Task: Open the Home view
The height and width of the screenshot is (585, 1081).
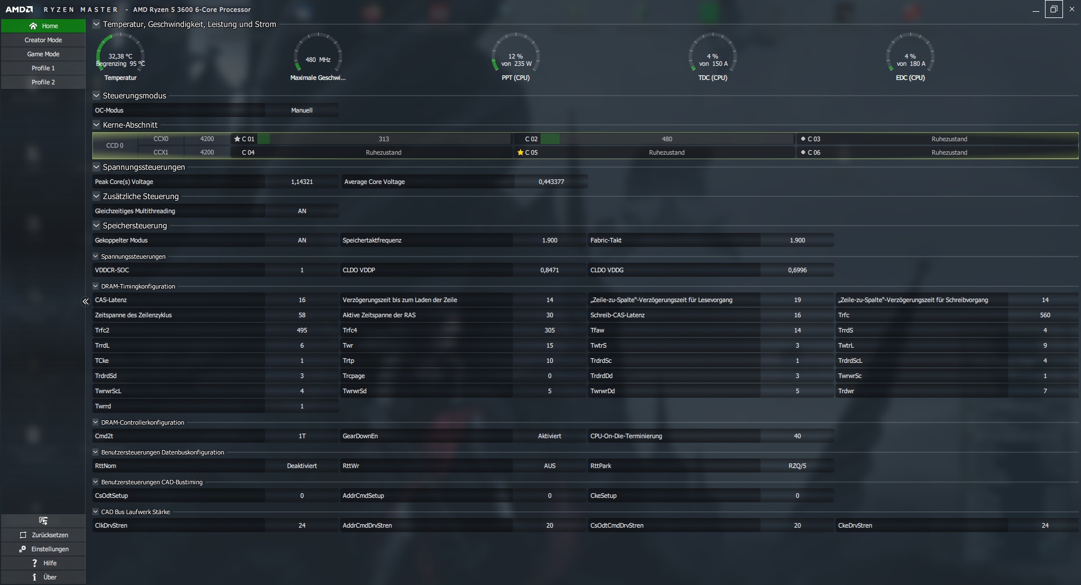Action: click(43, 26)
